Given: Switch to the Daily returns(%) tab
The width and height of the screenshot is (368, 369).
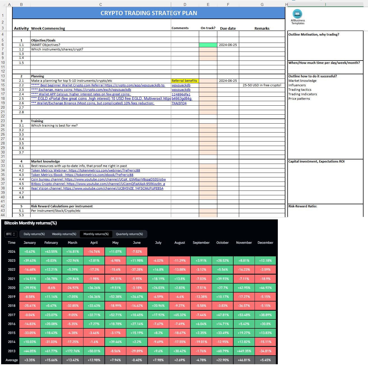Looking at the screenshot, I should [x=34, y=234].
